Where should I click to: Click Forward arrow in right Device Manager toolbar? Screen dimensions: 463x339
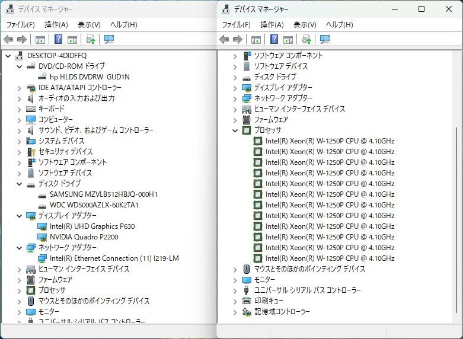click(238, 39)
